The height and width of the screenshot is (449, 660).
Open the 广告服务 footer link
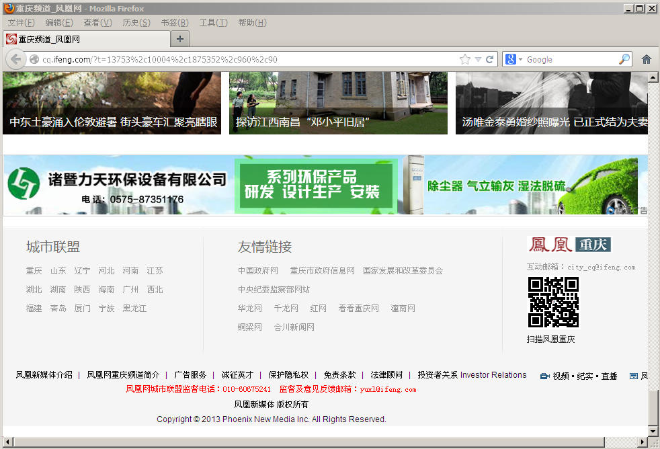pyautogui.click(x=190, y=375)
